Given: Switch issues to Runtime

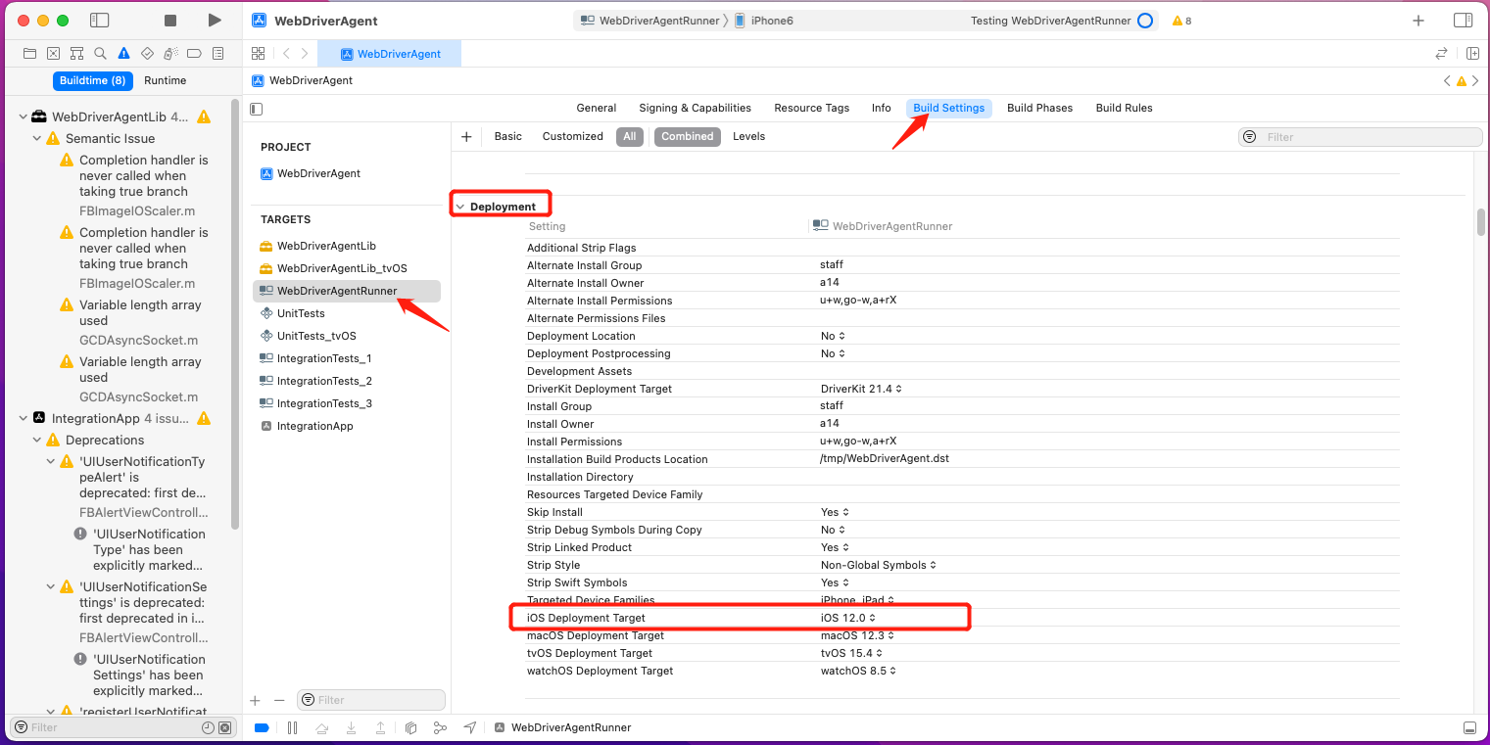Looking at the screenshot, I should tap(165, 80).
